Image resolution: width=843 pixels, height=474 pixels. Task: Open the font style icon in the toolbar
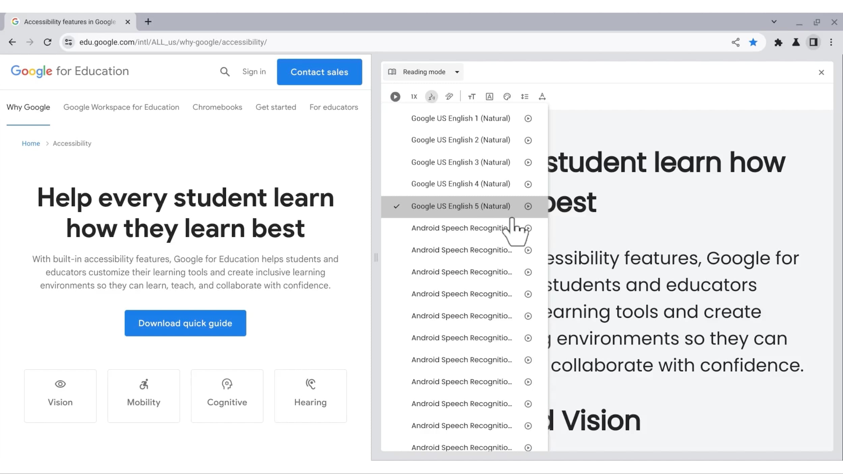490,97
